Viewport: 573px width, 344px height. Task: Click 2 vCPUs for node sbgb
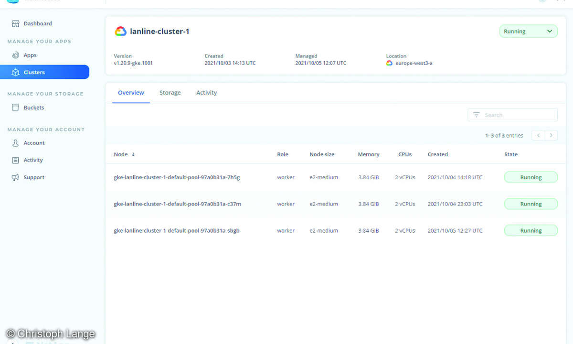click(405, 230)
